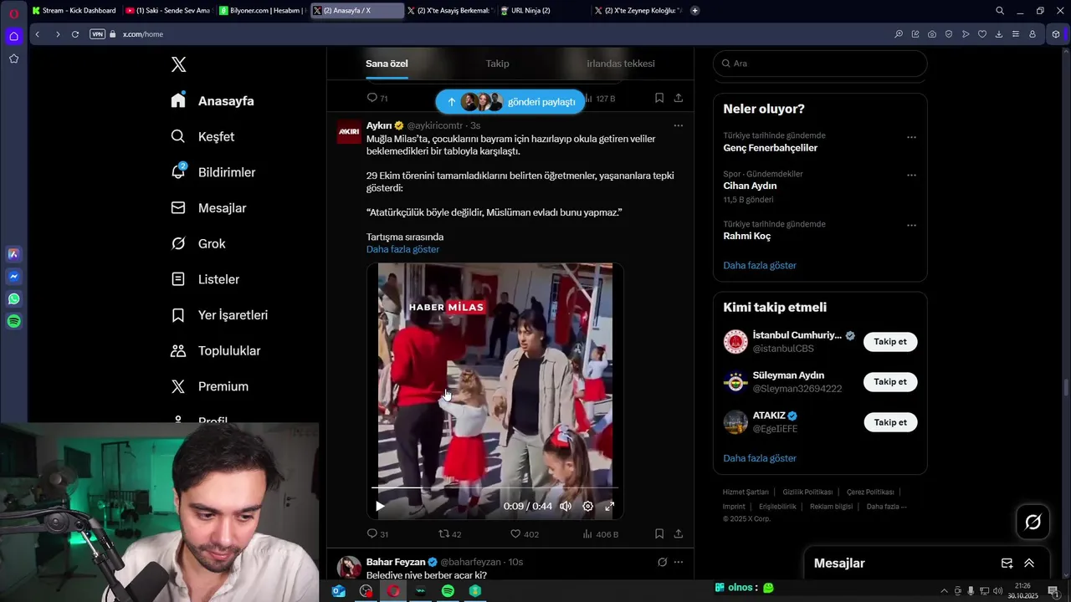Open X logo home icon in sidebar
The image size is (1071, 602).
point(178,64)
